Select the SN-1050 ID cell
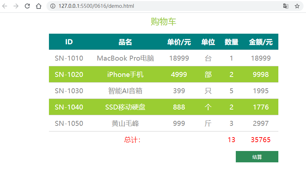 pos(69,123)
